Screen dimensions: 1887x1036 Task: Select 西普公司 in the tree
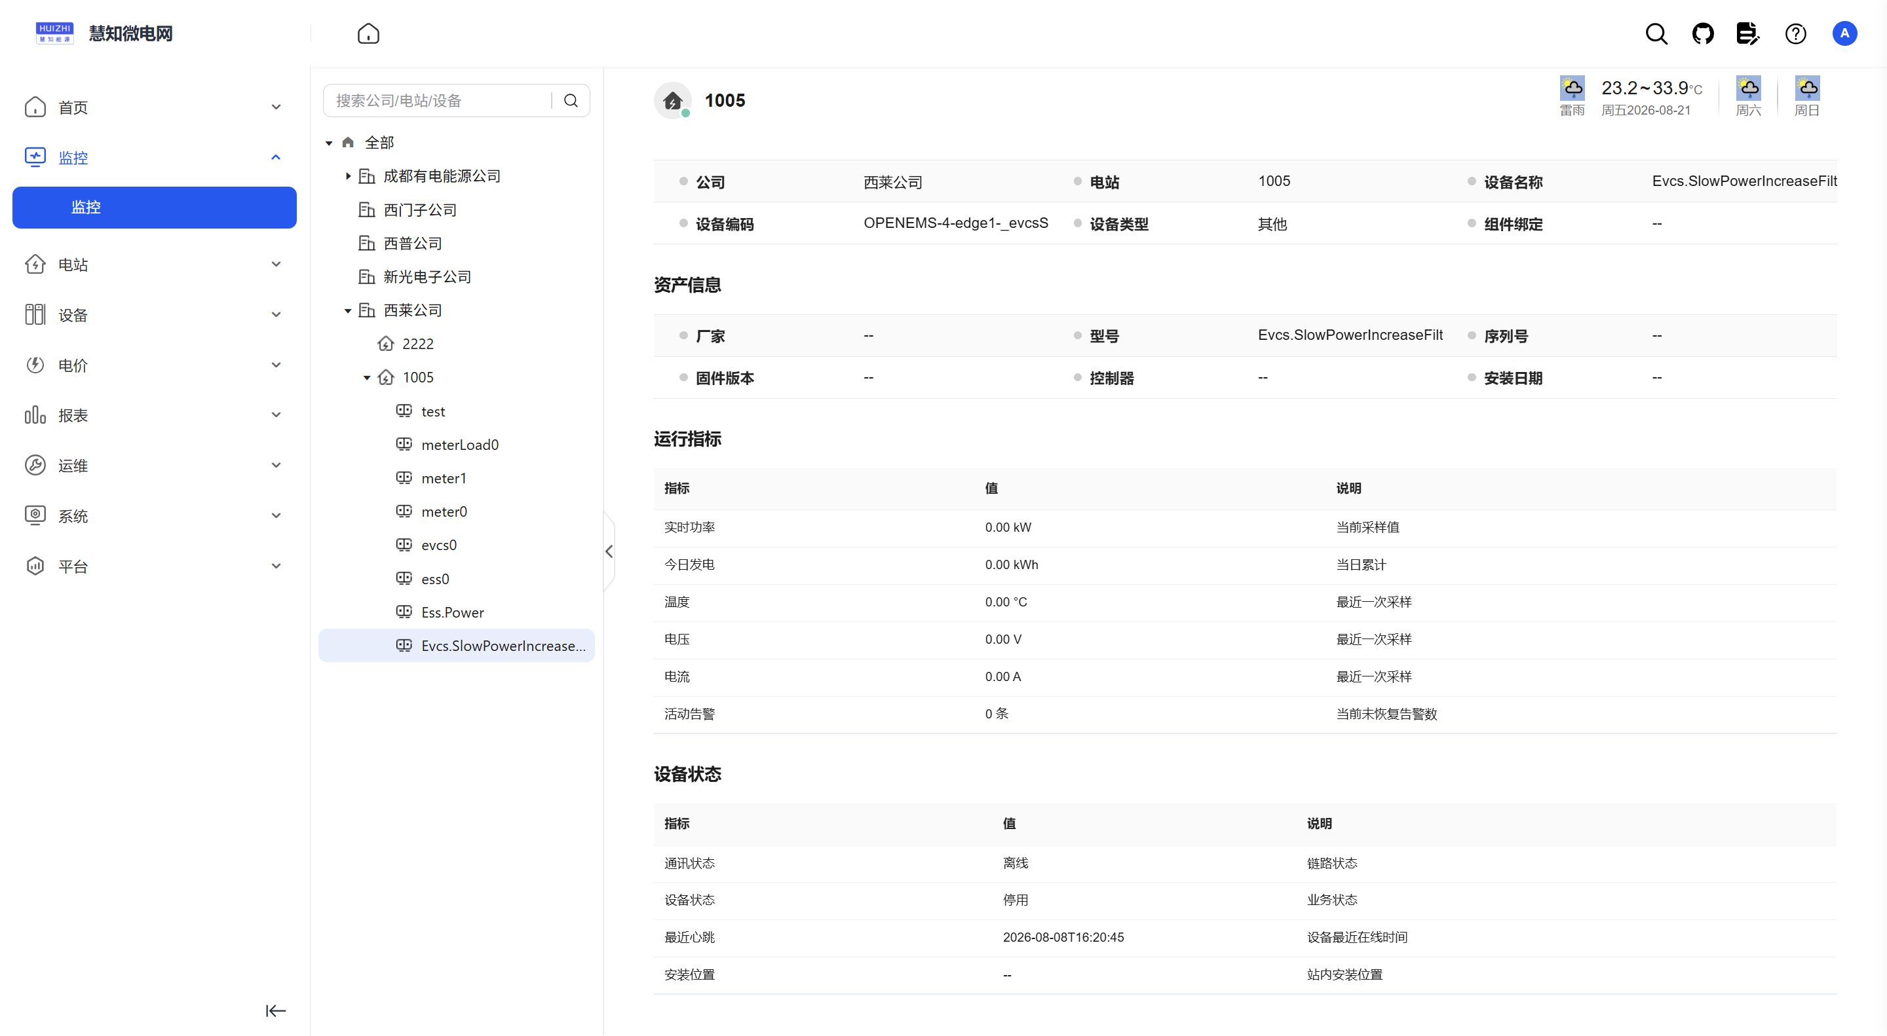[x=412, y=243]
